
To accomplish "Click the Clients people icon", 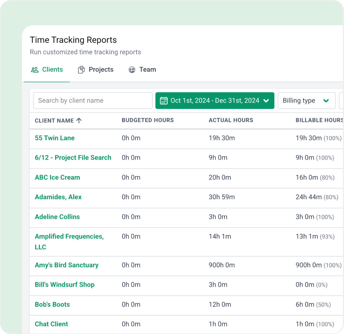I will (35, 70).
